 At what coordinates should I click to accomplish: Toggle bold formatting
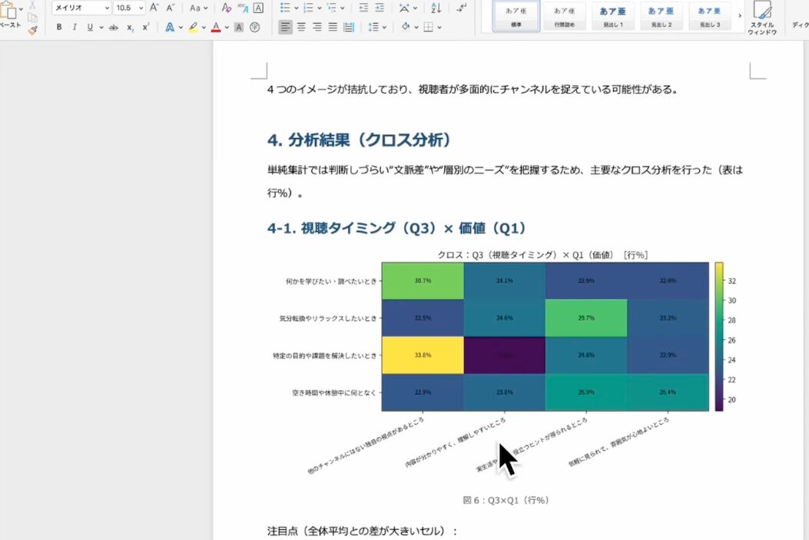coord(59,27)
